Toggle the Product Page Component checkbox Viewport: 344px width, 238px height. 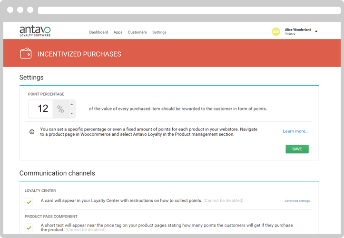(29, 228)
